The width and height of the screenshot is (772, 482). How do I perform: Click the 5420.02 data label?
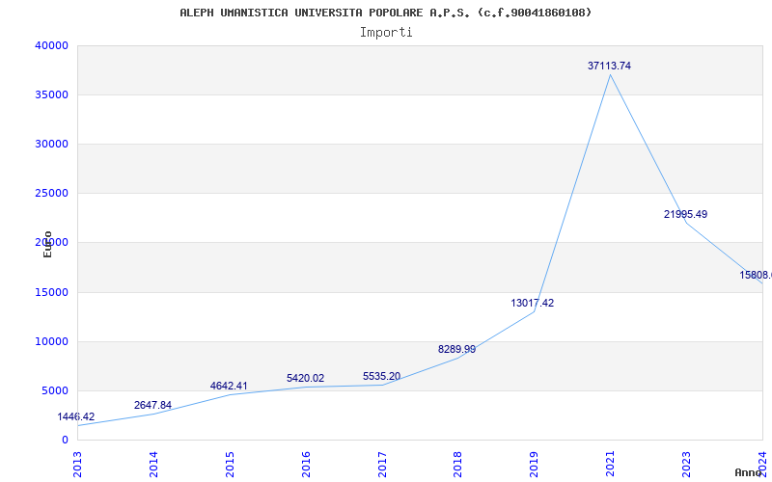[x=305, y=378]
